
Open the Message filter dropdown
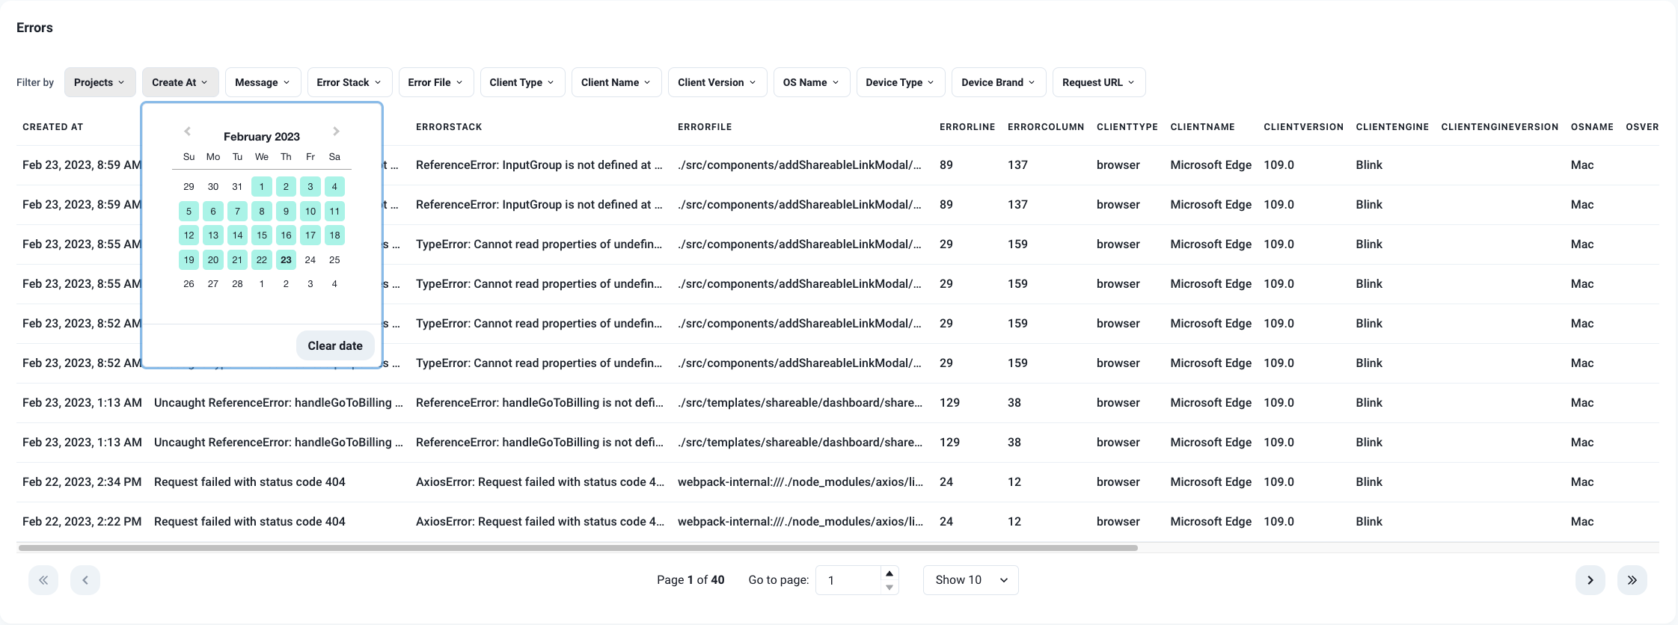click(x=263, y=82)
